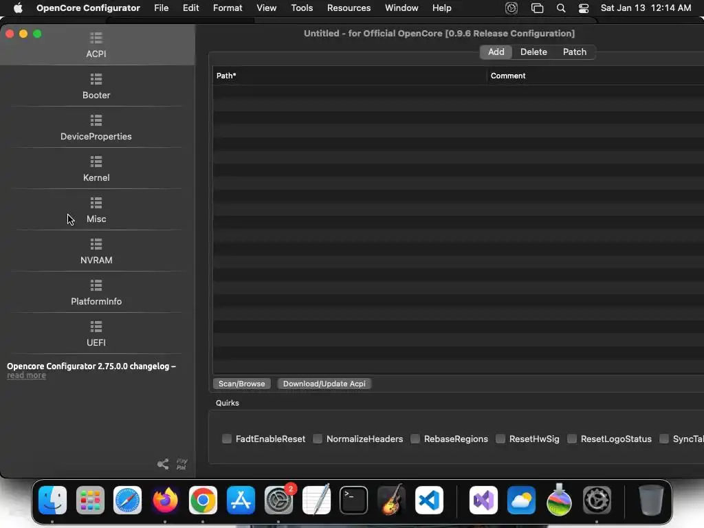
Task: Launch Terminal from the dock
Action: point(354,500)
